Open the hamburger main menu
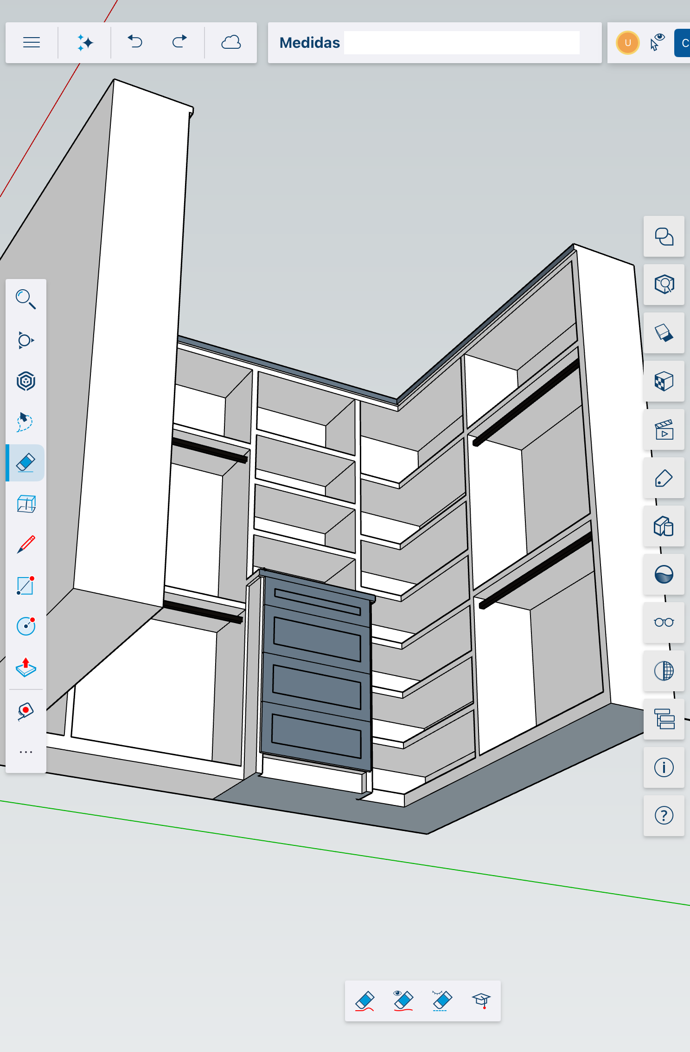Screen dimensions: 690x1052 (x=32, y=43)
